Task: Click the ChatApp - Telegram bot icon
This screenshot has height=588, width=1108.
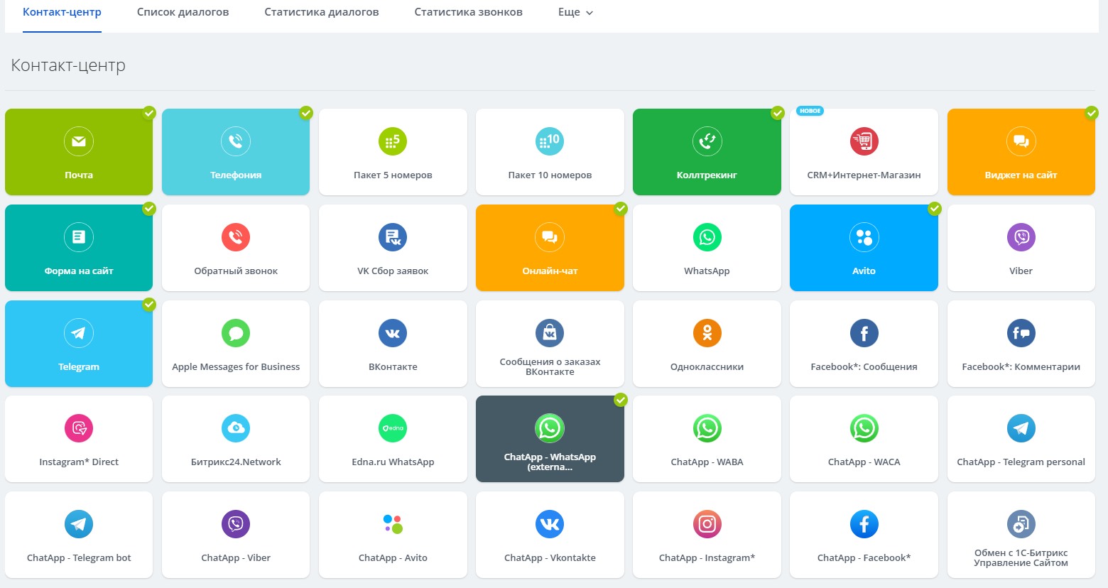Action: (79, 524)
